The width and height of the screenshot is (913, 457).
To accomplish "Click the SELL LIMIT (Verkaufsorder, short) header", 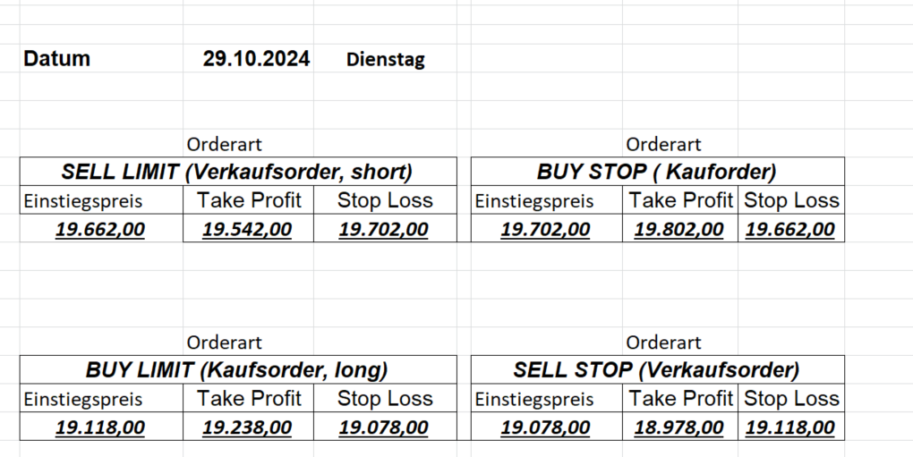I will (237, 172).
